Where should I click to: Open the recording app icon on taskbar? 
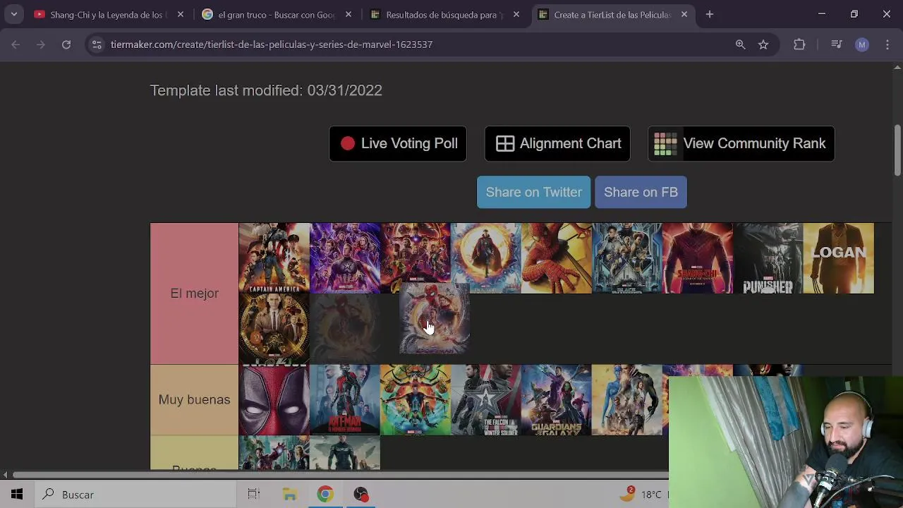pos(361,495)
